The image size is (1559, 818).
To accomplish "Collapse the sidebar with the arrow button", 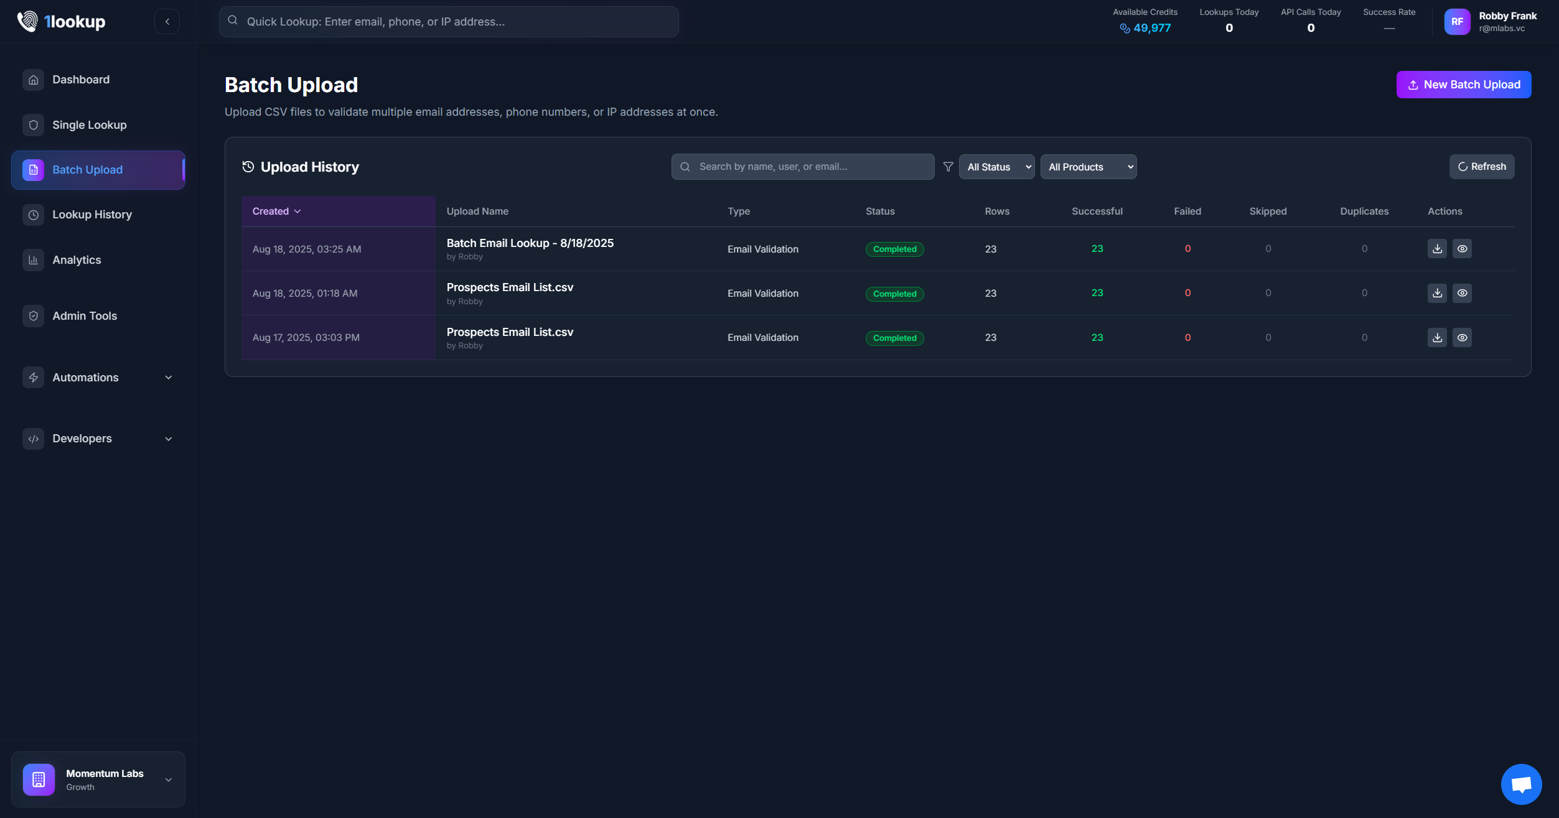I will click(x=167, y=22).
